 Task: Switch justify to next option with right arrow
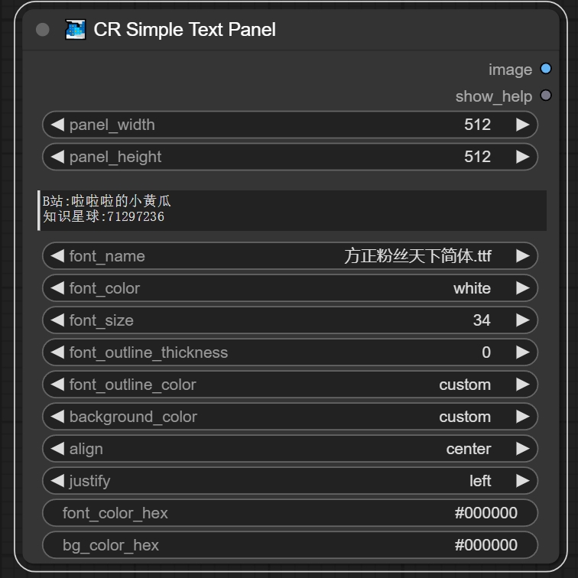tap(522, 481)
